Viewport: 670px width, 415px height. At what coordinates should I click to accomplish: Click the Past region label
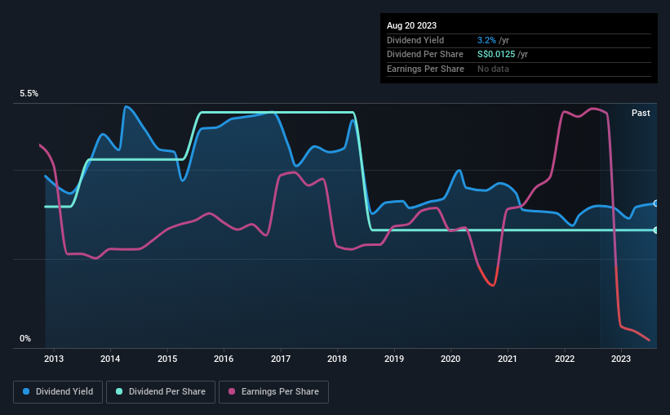click(641, 113)
